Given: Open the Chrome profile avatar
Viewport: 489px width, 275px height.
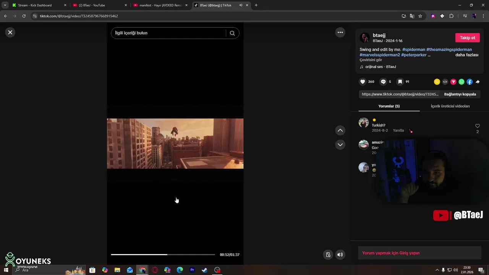Looking at the screenshot, I should (x=474, y=16).
